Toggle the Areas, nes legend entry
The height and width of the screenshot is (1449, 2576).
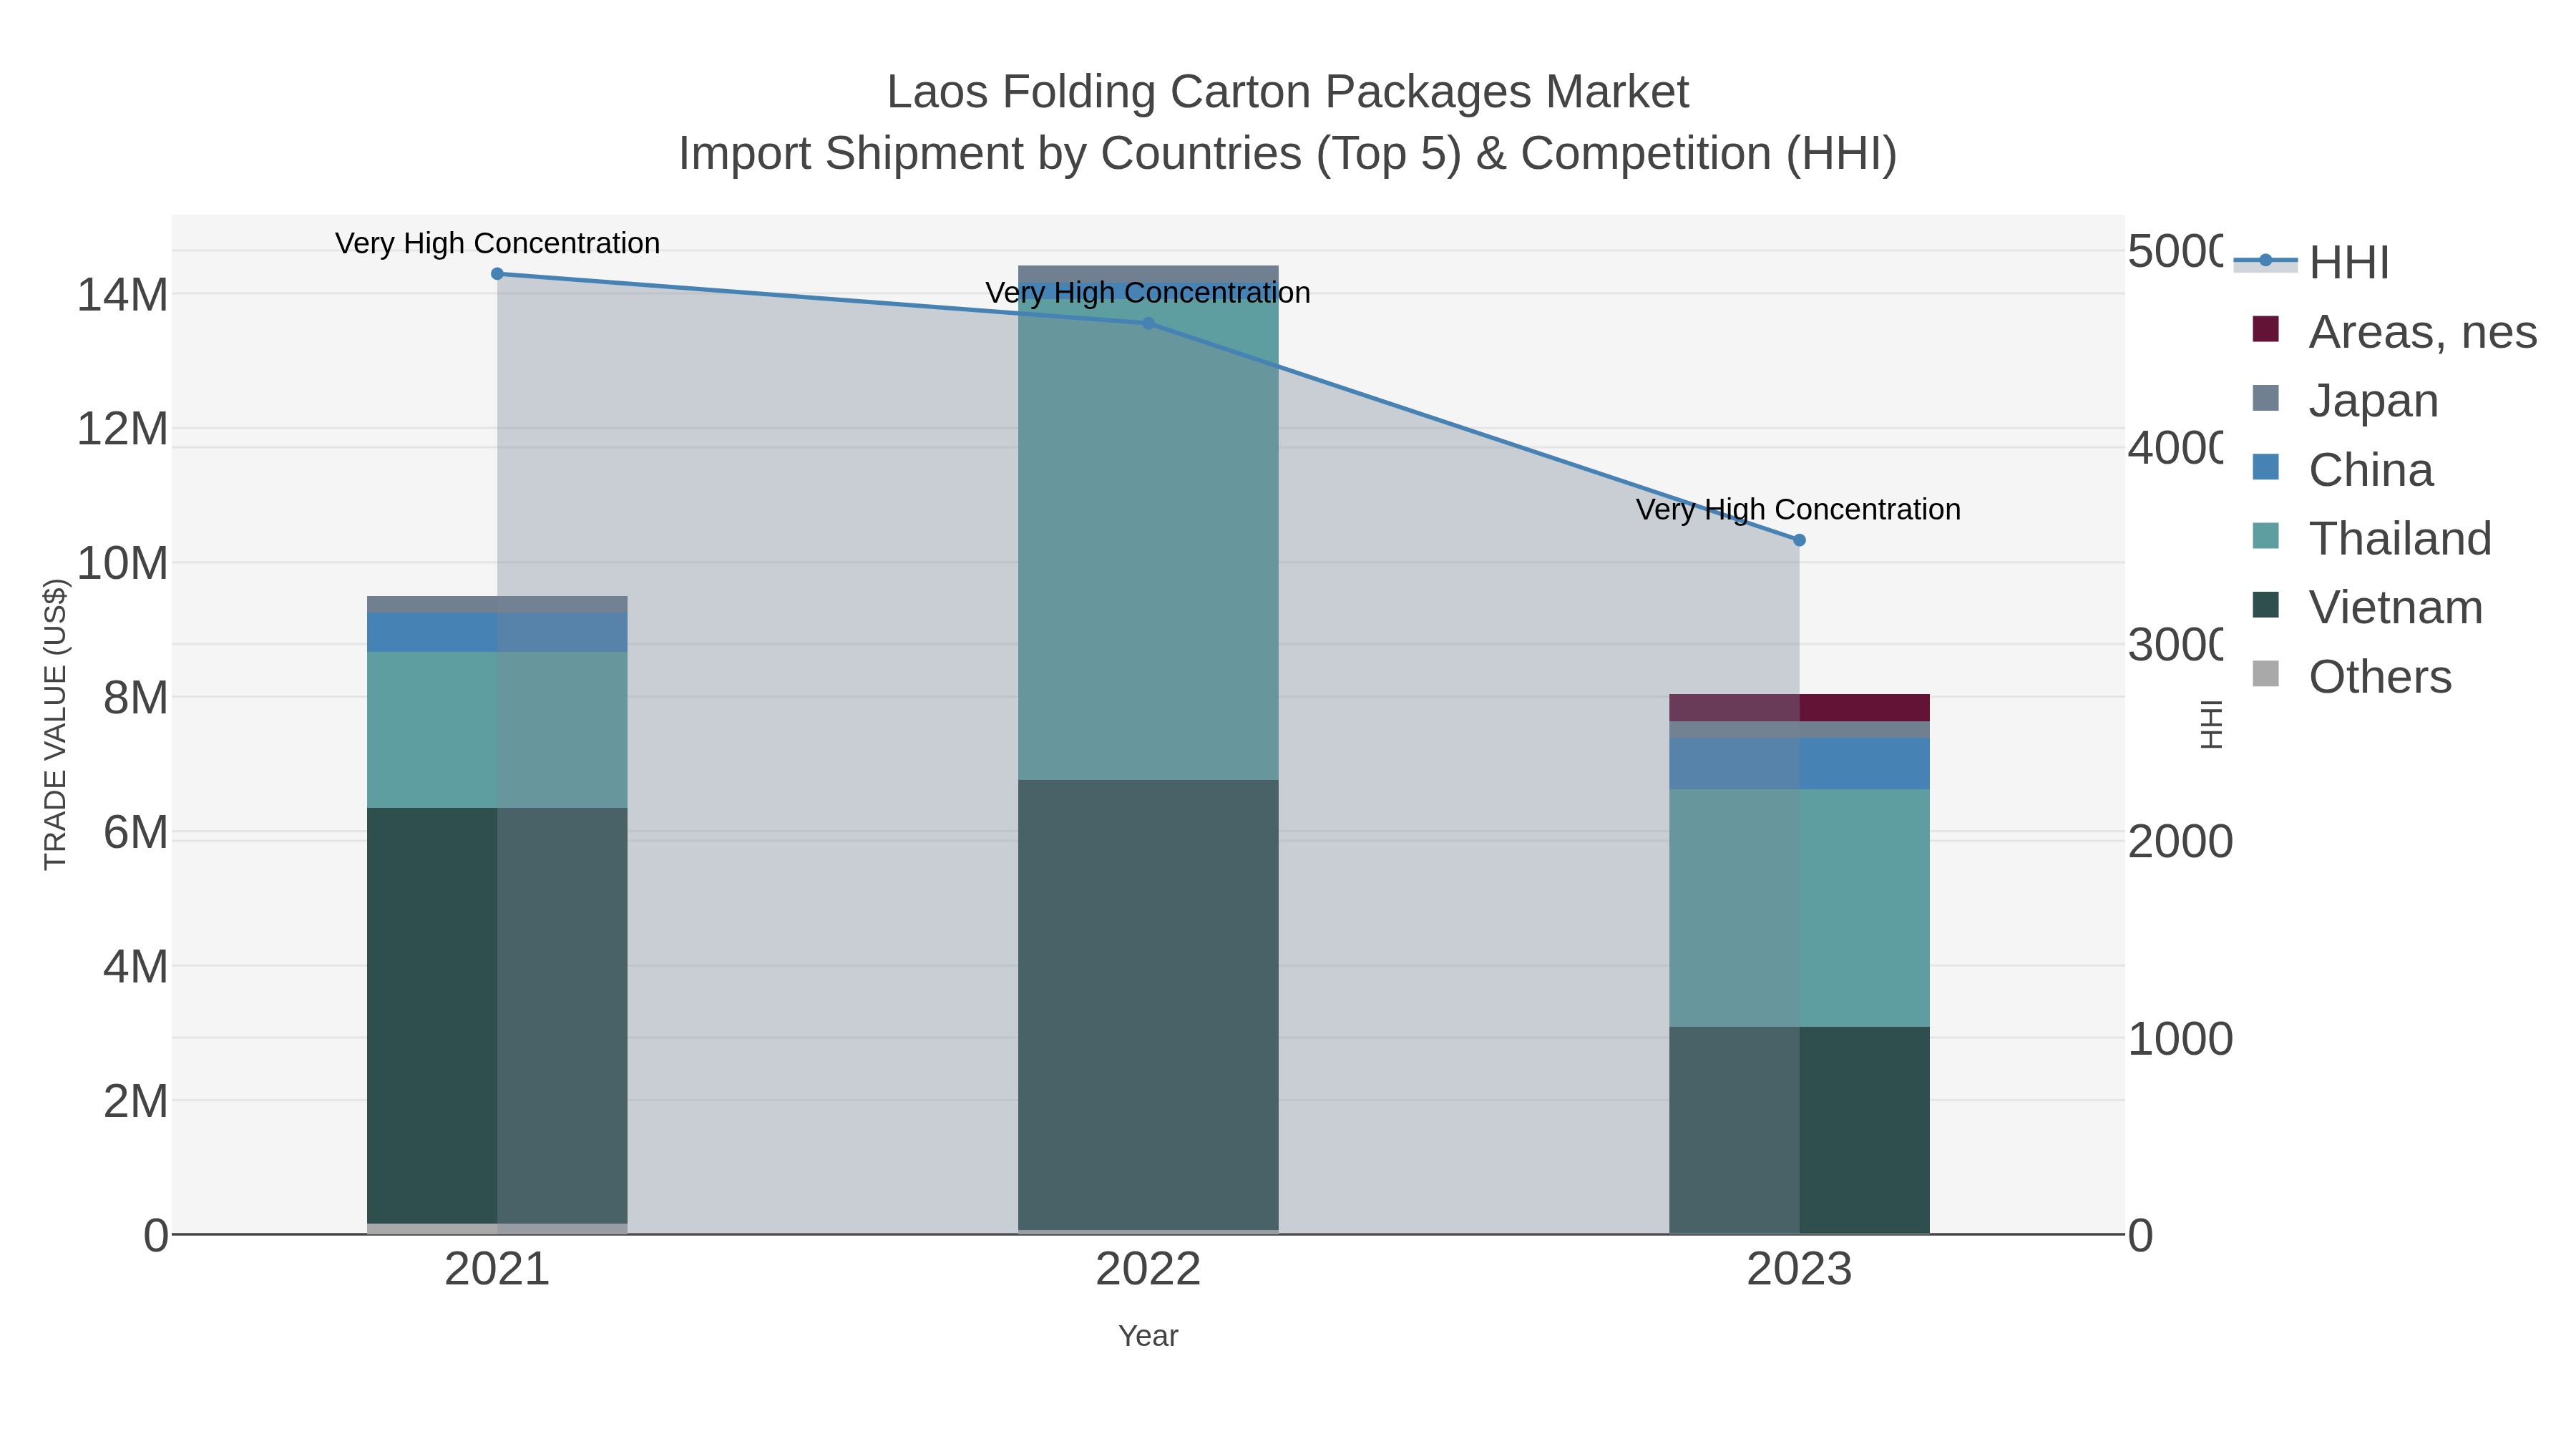[x=2394, y=331]
